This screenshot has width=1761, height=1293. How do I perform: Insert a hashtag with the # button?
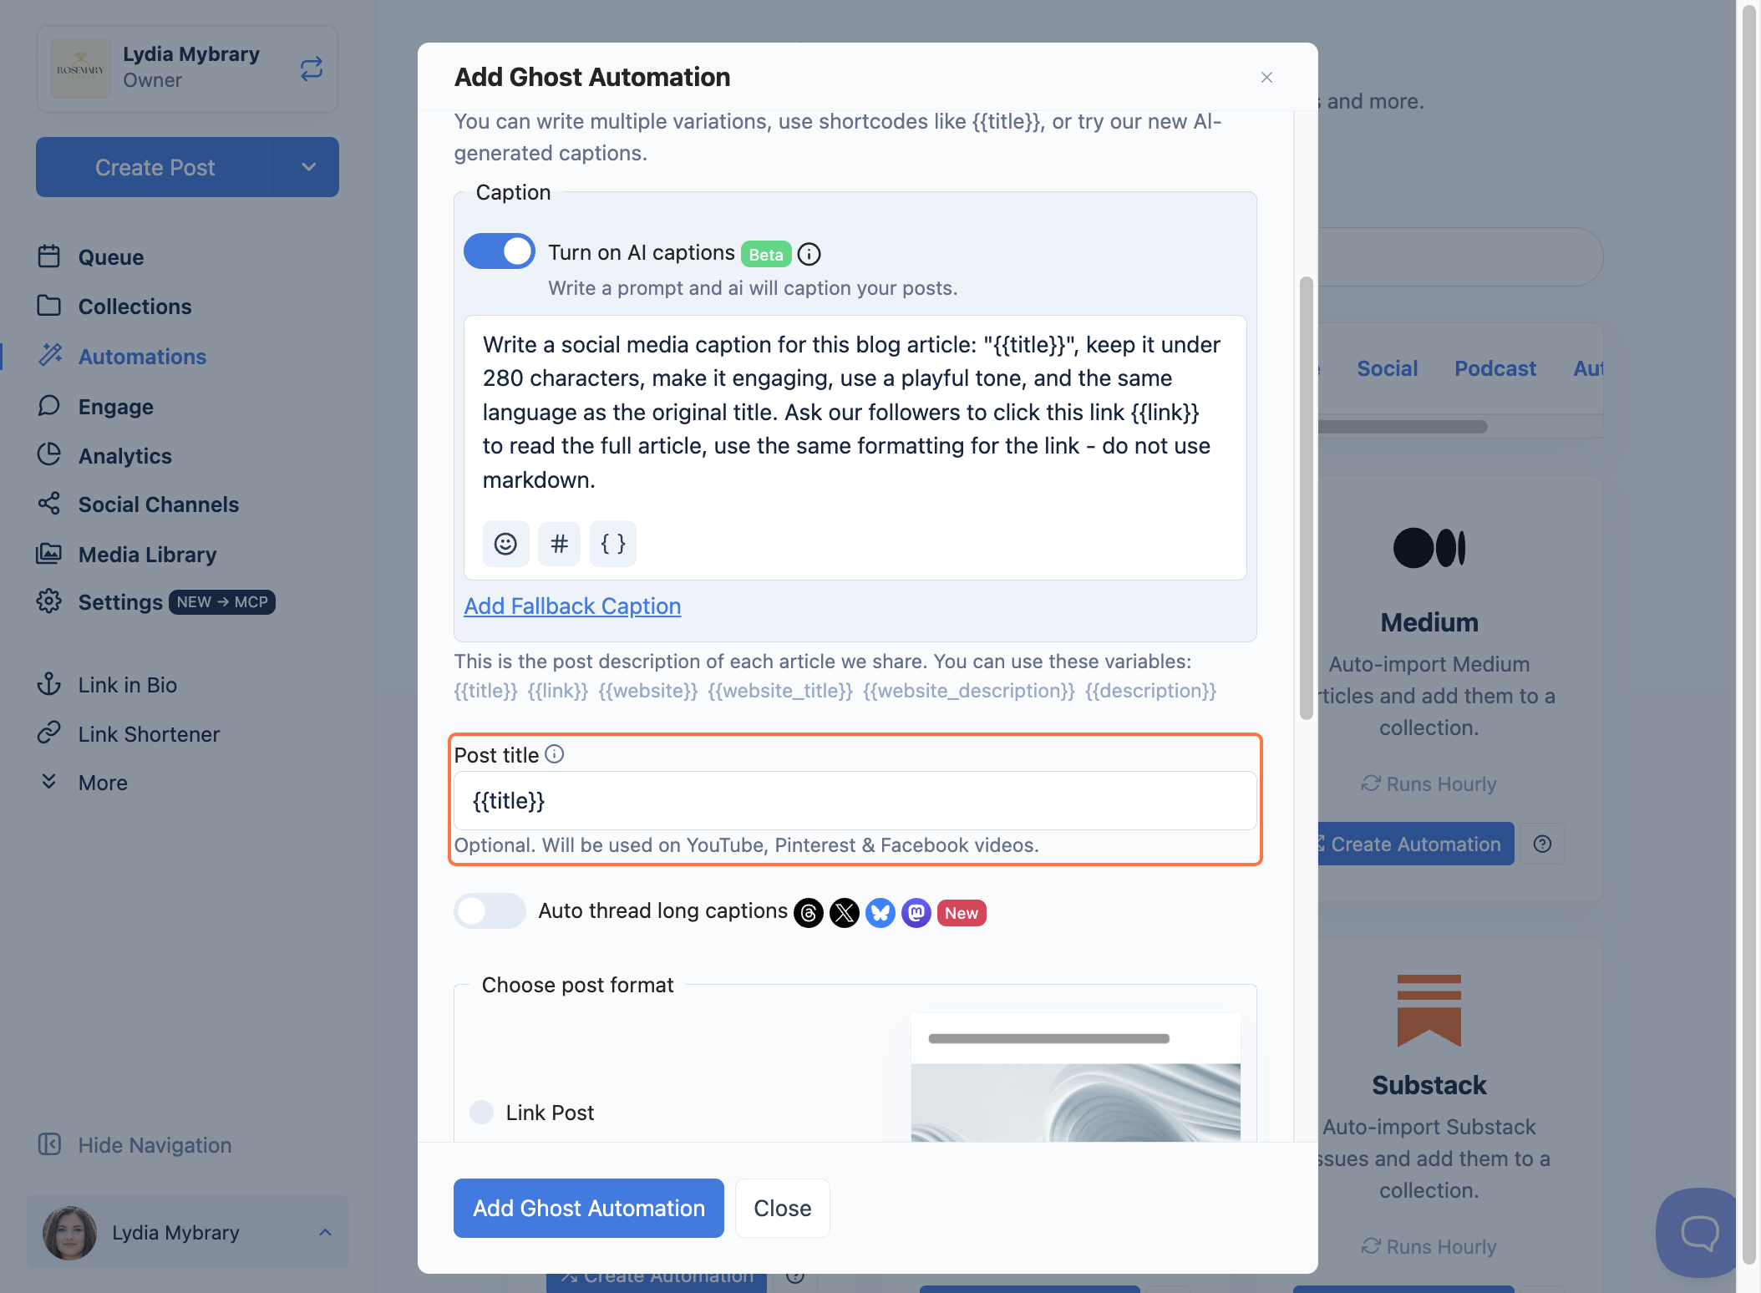coord(559,544)
